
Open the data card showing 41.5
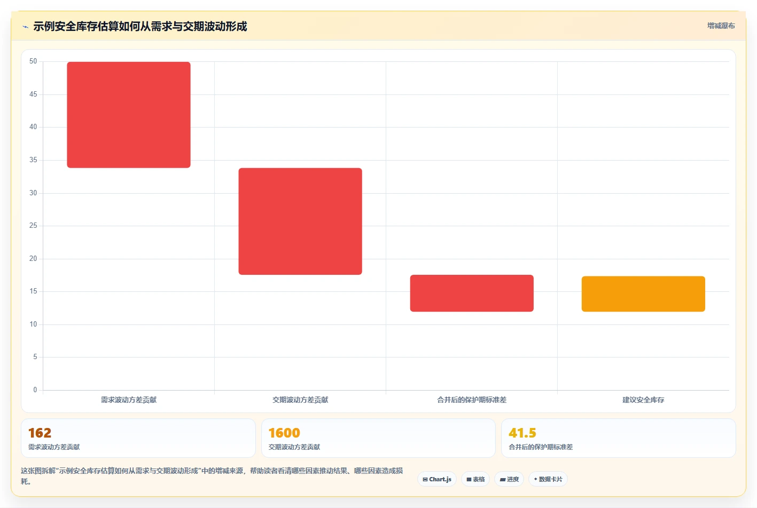coord(619,438)
